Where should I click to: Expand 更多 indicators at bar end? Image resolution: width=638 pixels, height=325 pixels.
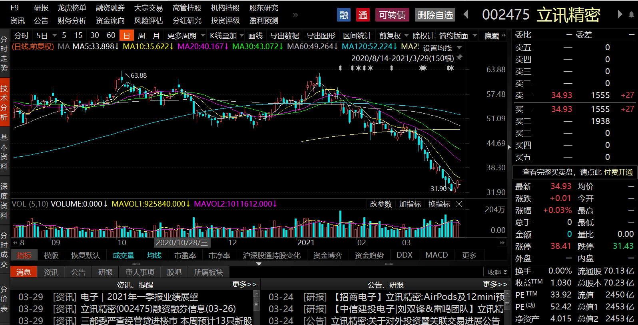(469, 255)
